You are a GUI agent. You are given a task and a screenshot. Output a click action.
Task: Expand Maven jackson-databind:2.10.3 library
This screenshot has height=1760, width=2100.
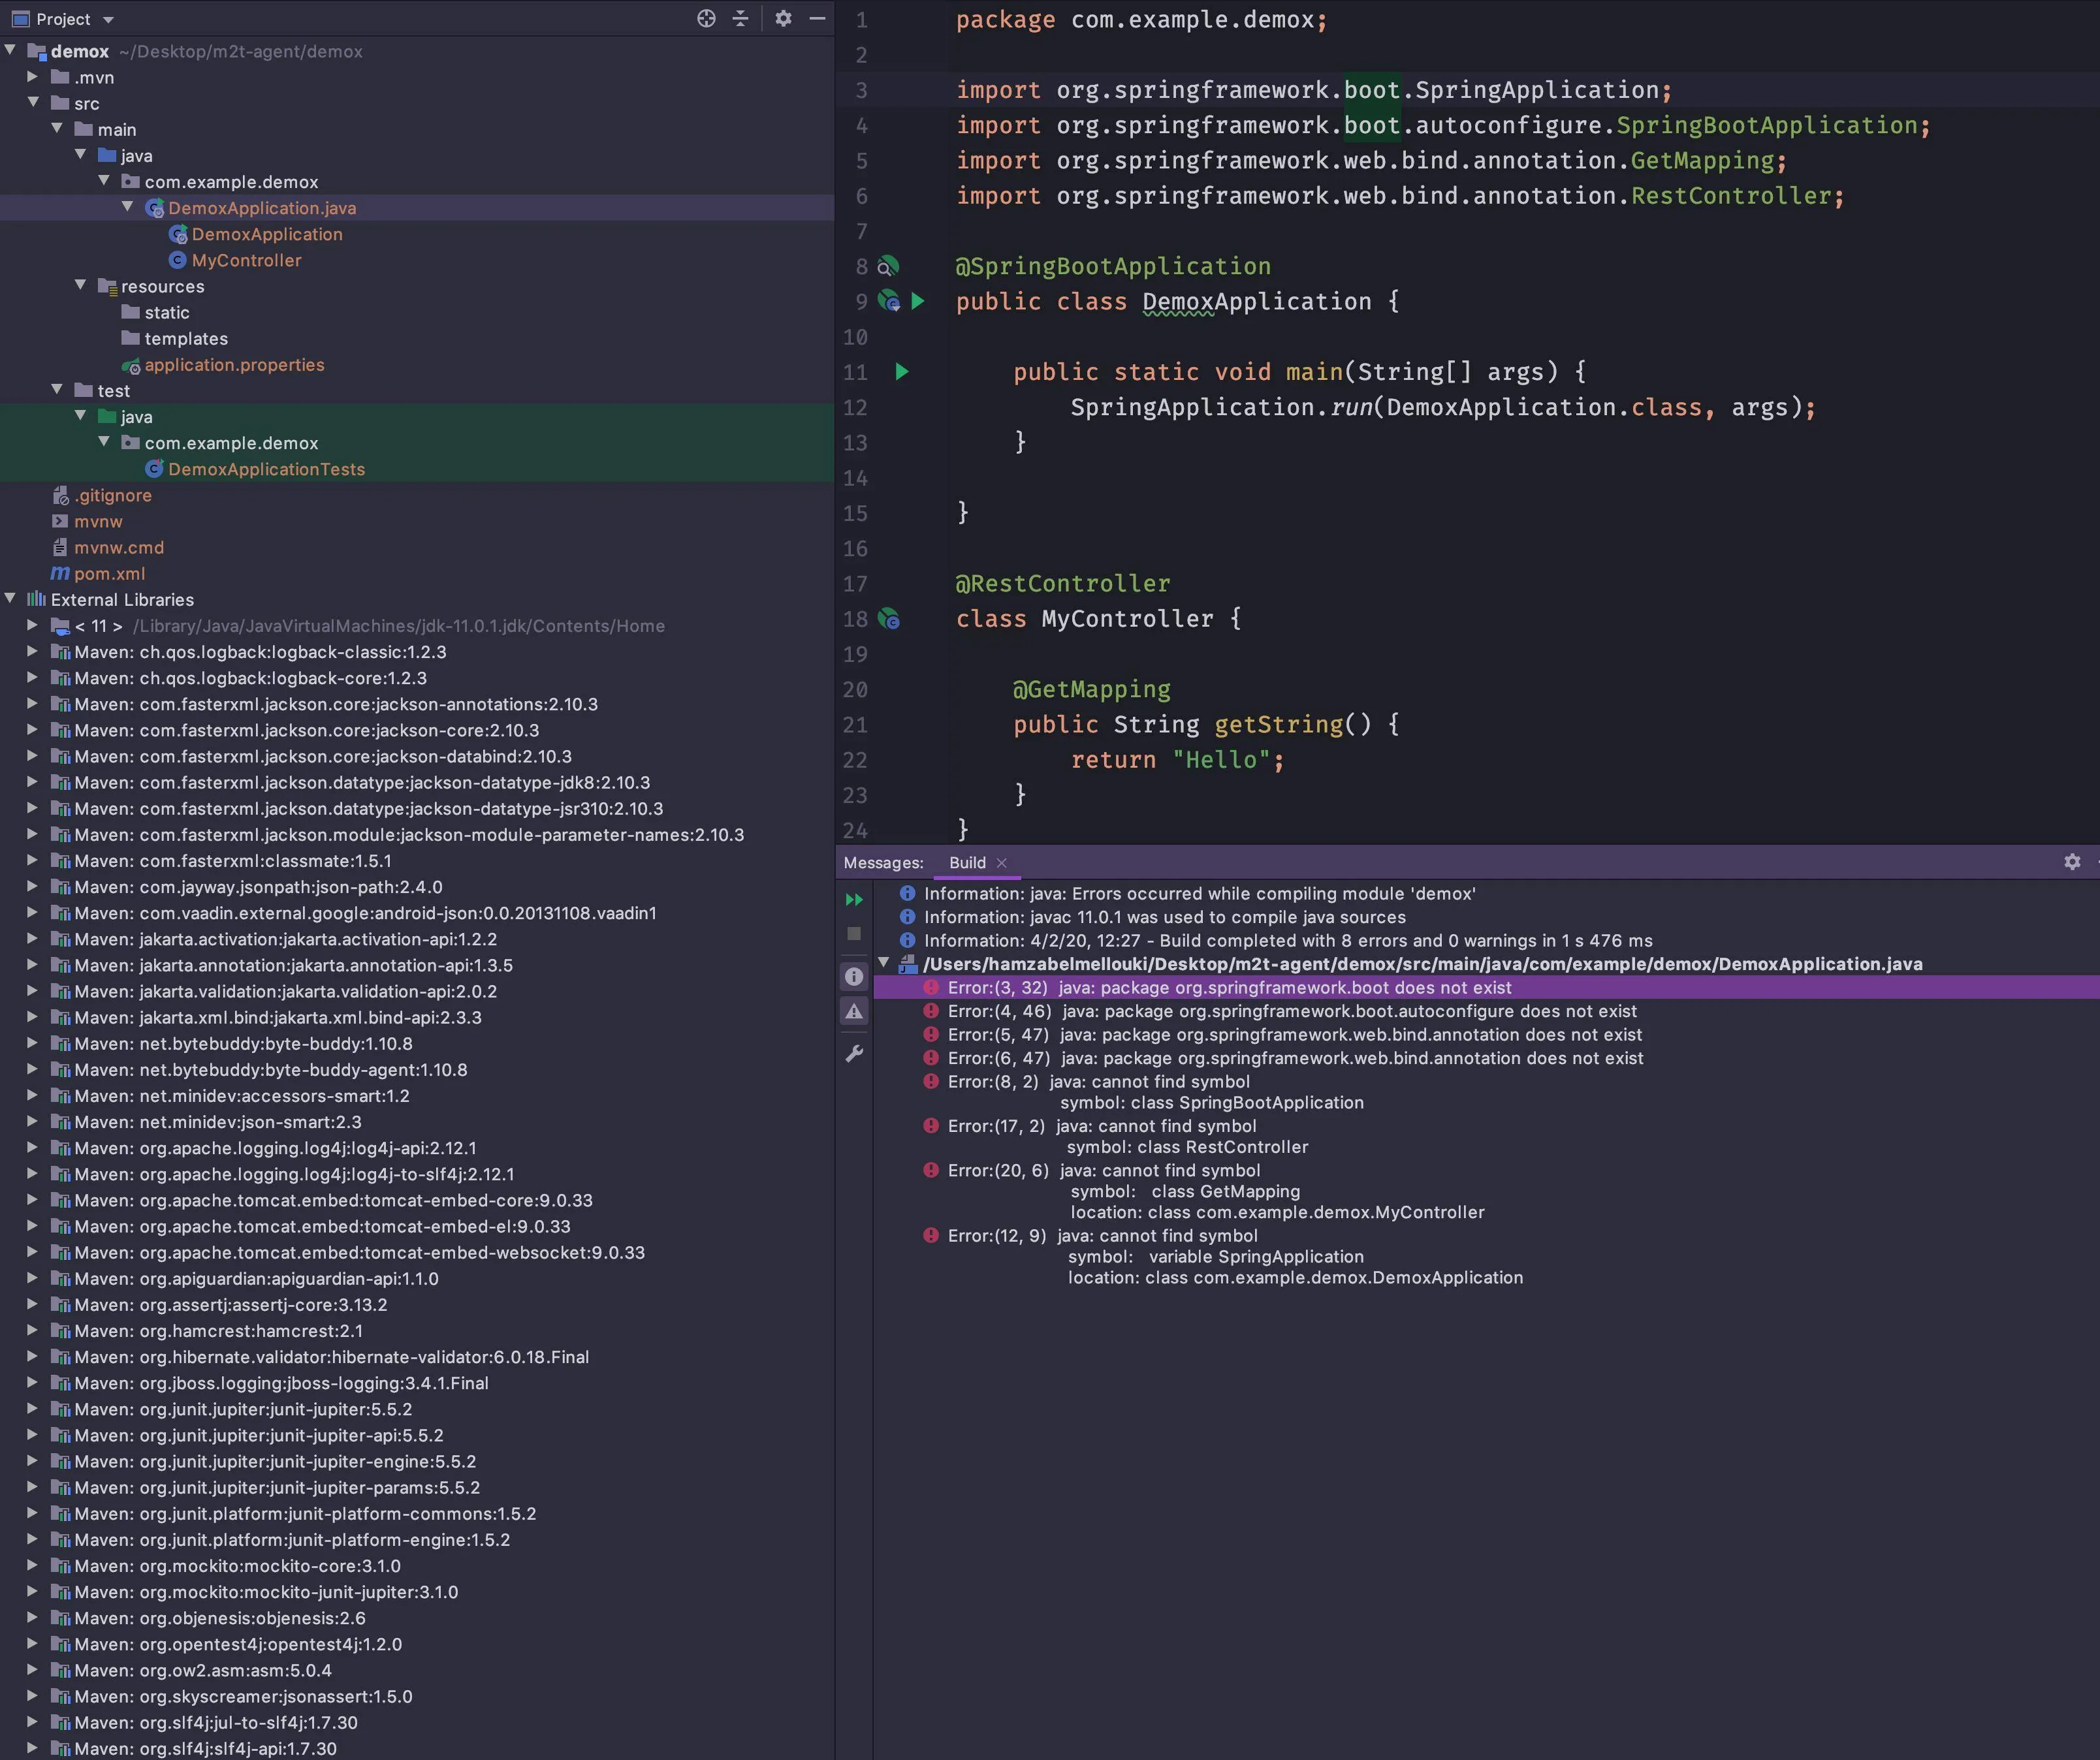coord(33,755)
